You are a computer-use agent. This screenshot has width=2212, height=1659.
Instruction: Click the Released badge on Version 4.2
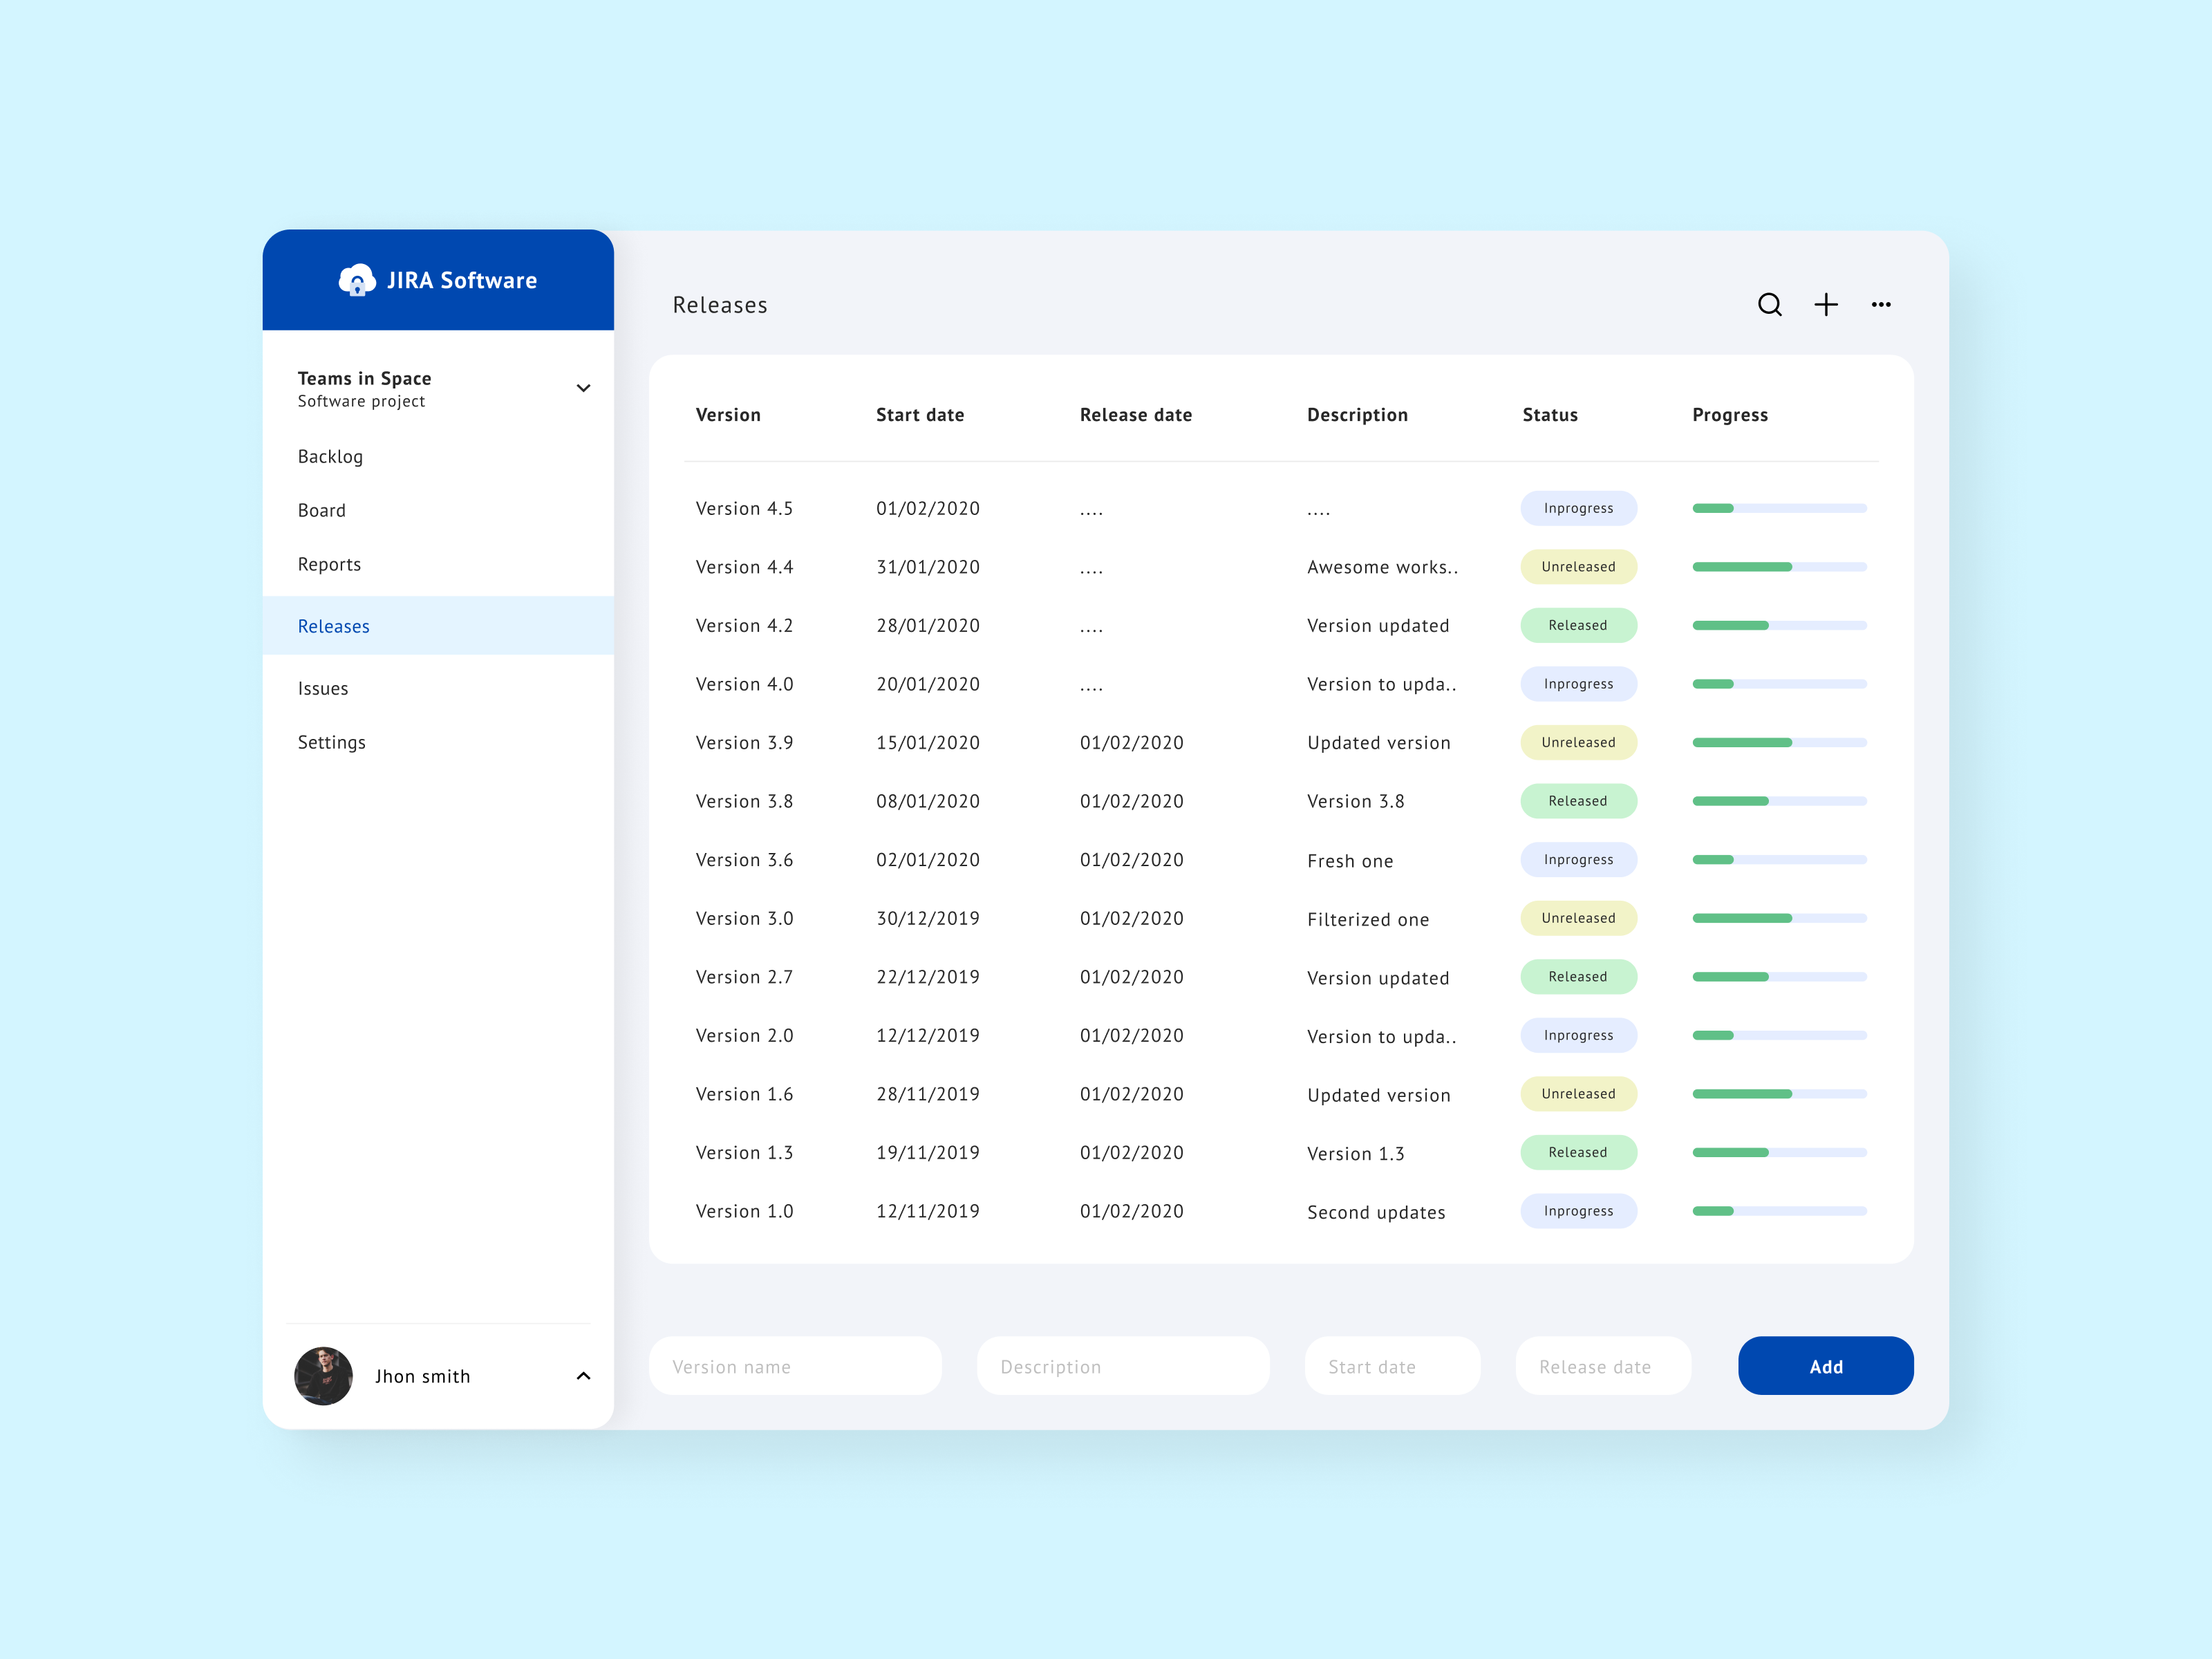tap(1578, 626)
